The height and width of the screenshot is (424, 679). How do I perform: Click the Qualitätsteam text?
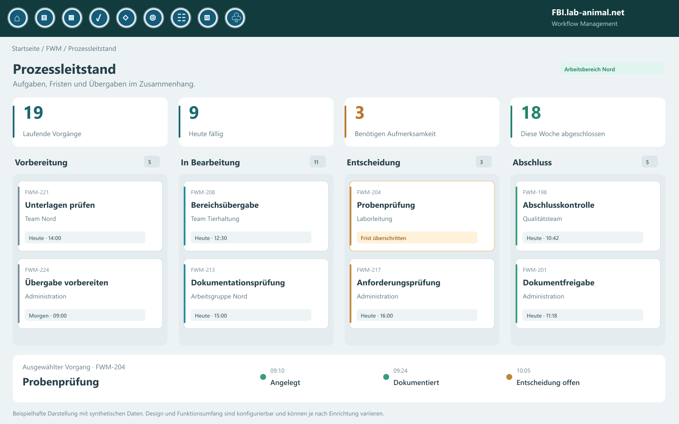point(542,219)
